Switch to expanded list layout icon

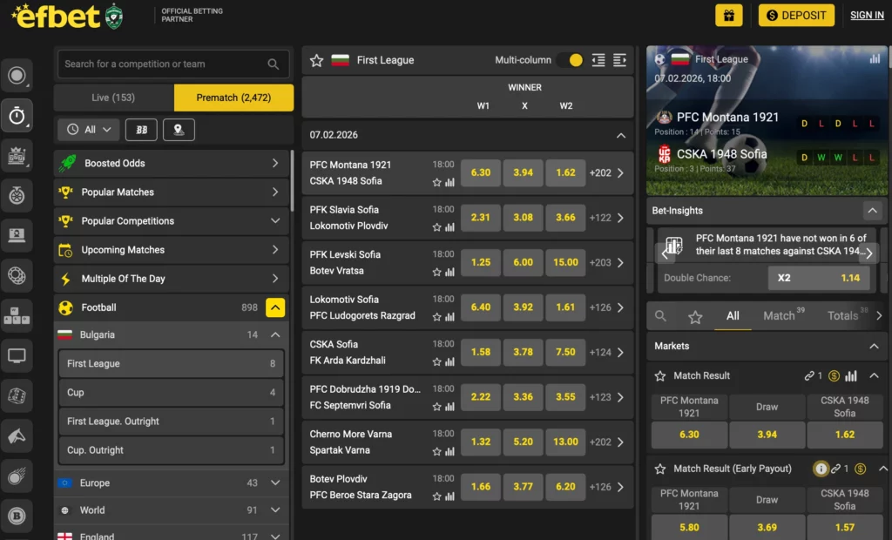pos(619,60)
